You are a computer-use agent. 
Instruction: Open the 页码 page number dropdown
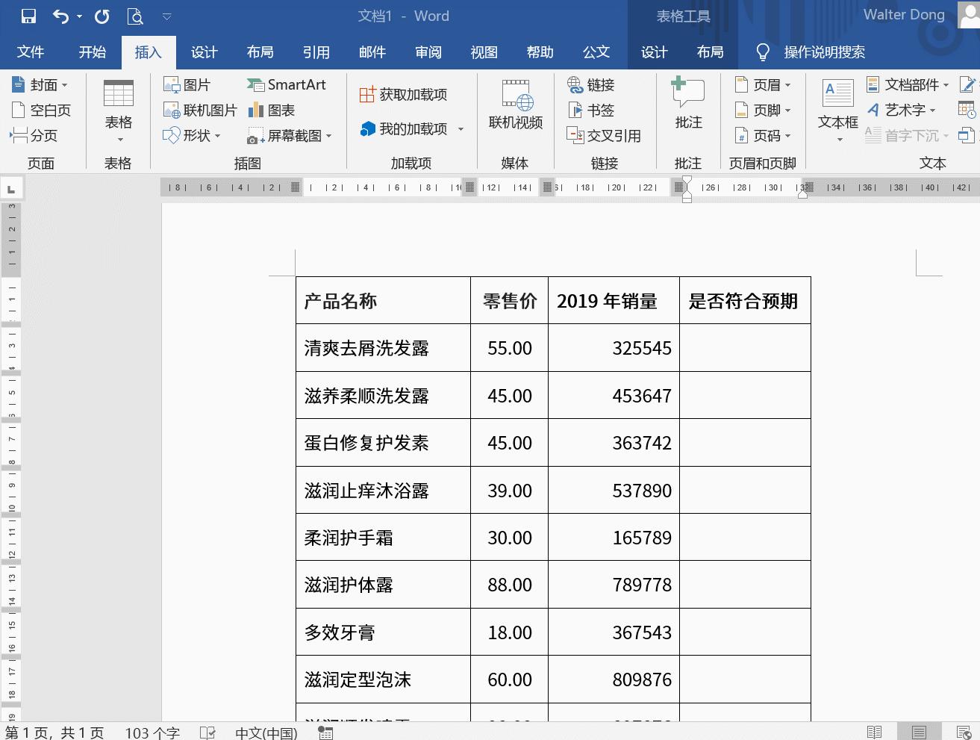[x=764, y=136]
